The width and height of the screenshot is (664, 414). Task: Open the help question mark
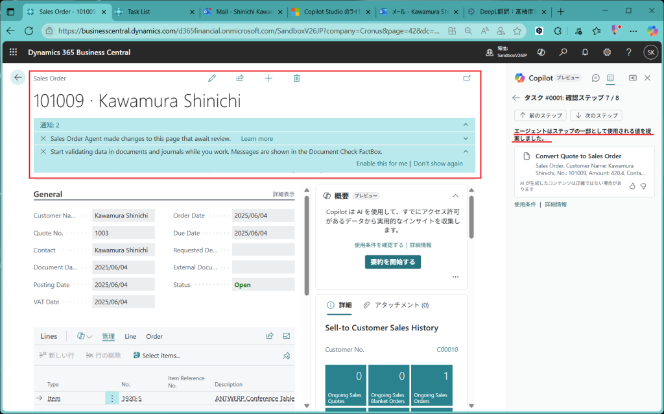point(629,52)
